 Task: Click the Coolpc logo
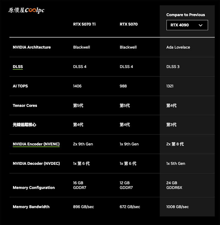(x=26, y=10)
